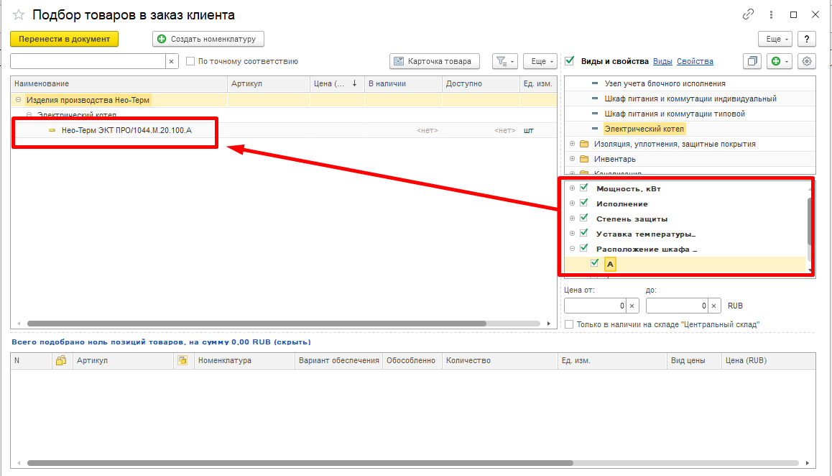The height and width of the screenshot is (476, 832).
Task: Add this form to favorites star
Action: [x=19, y=15]
